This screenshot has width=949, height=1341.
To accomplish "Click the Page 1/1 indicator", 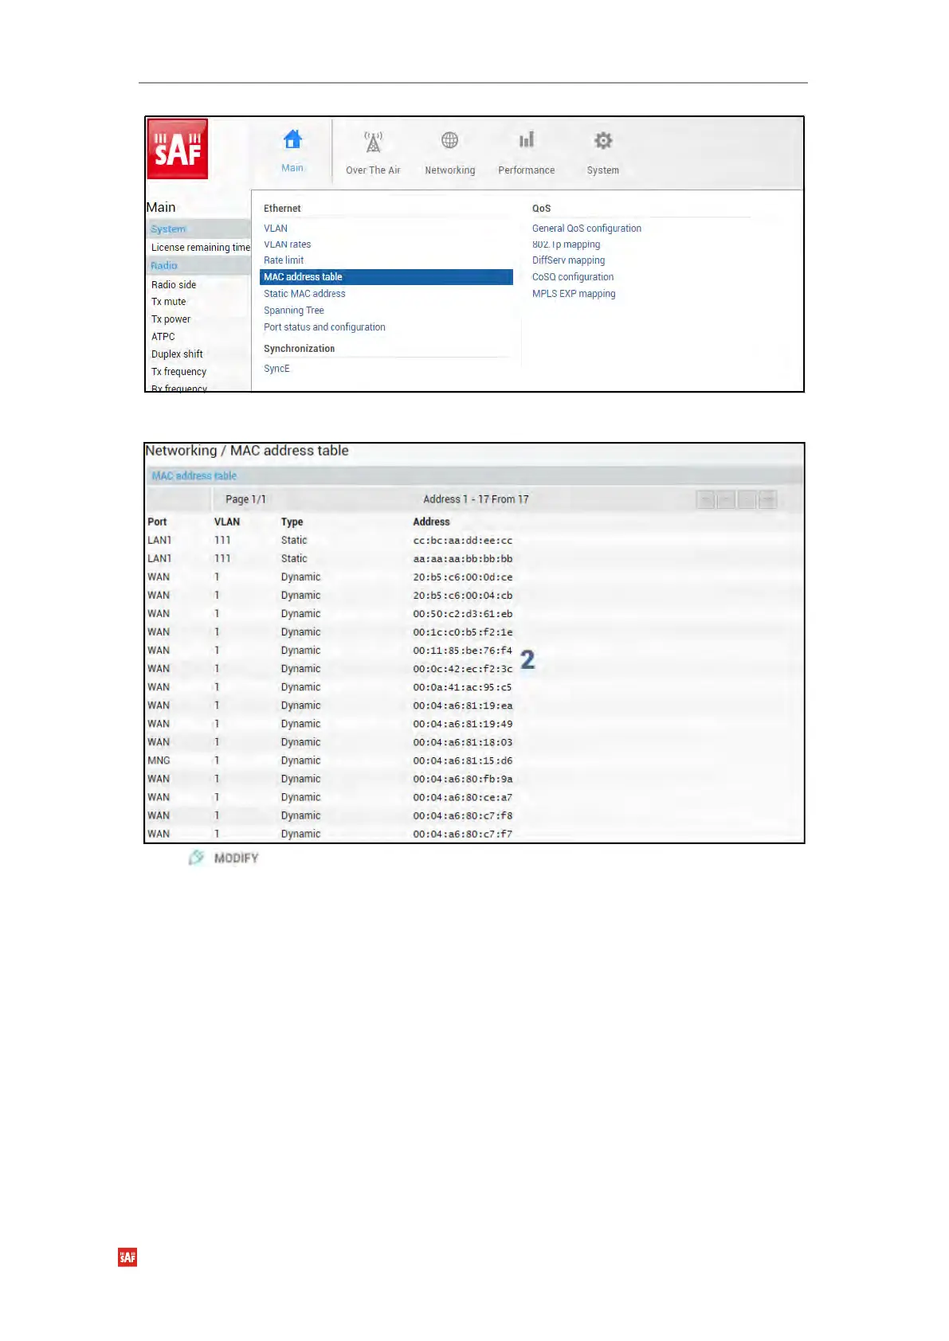I will (245, 499).
